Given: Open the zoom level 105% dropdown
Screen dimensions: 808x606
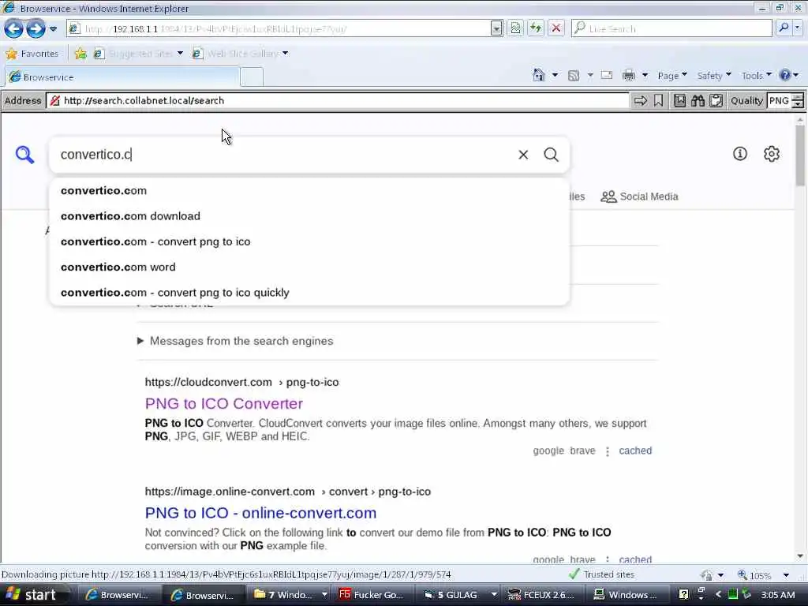Looking at the screenshot, I should [787, 575].
